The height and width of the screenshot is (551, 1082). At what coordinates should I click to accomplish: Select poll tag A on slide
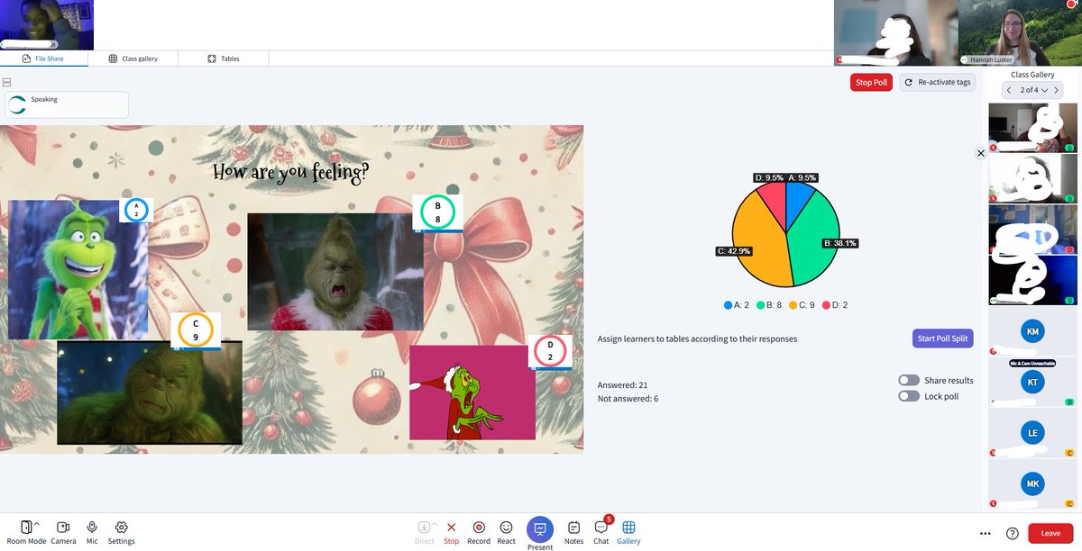pyautogui.click(x=137, y=210)
